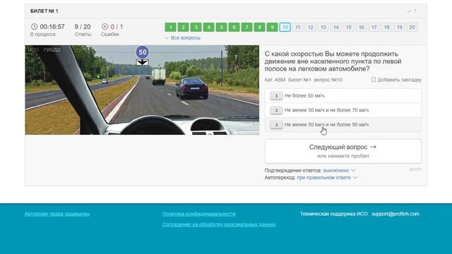Choose answer 3 '50 км/ч ... 90 км/ч'

343,124
